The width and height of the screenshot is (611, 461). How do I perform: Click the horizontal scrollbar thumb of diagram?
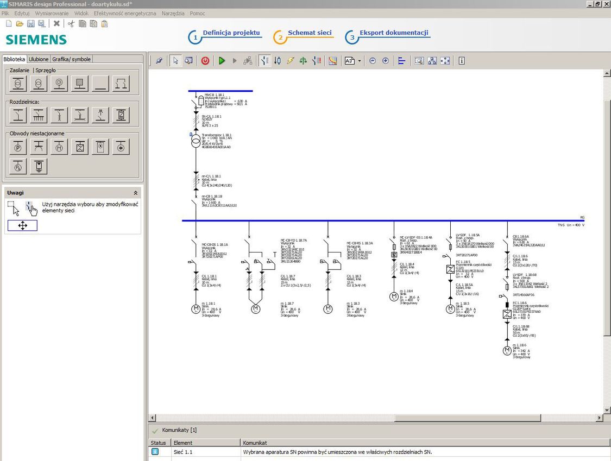coord(468,418)
